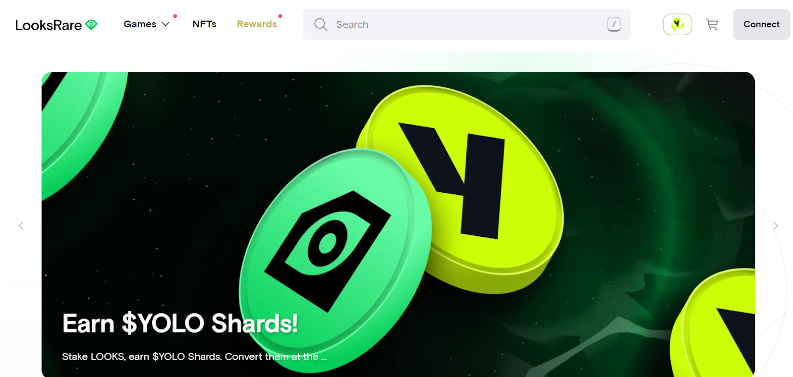This screenshot has width=793, height=377.
Task: Click the slash shortcut key icon
Action: [x=614, y=24]
